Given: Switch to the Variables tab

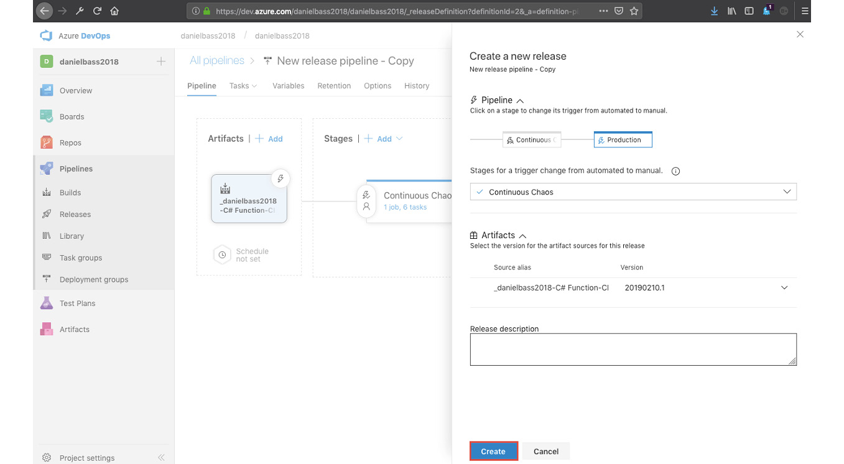Looking at the screenshot, I should coord(289,86).
